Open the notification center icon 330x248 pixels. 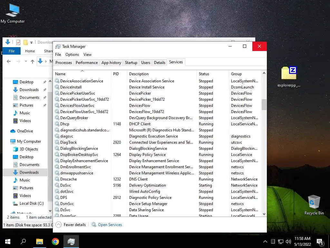(320, 242)
